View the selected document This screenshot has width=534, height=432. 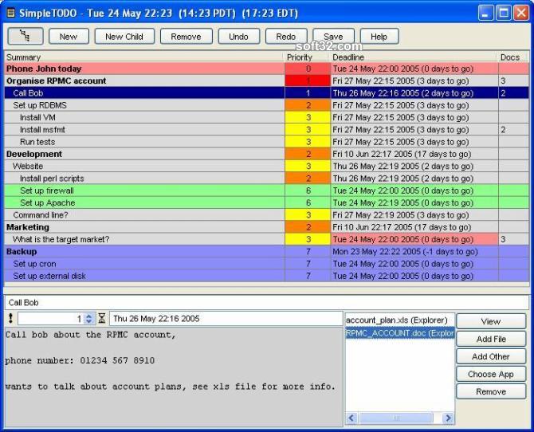(491, 321)
